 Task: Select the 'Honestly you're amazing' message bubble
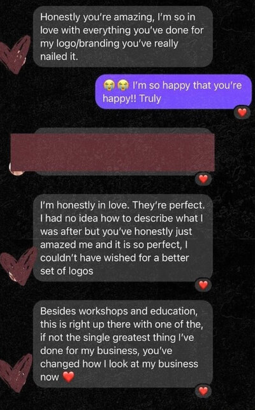123,36
